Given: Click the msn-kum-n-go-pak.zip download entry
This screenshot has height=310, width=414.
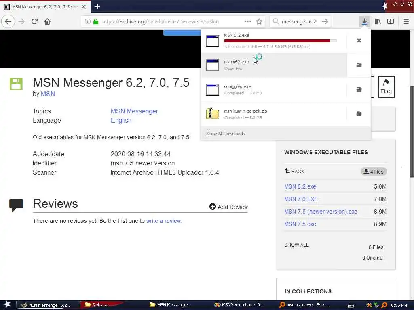Looking at the screenshot, I should tap(274, 114).
